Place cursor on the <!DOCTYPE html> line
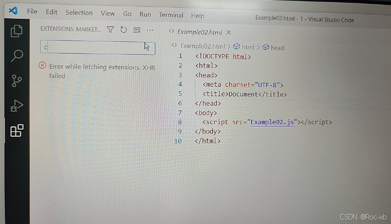 223,57
